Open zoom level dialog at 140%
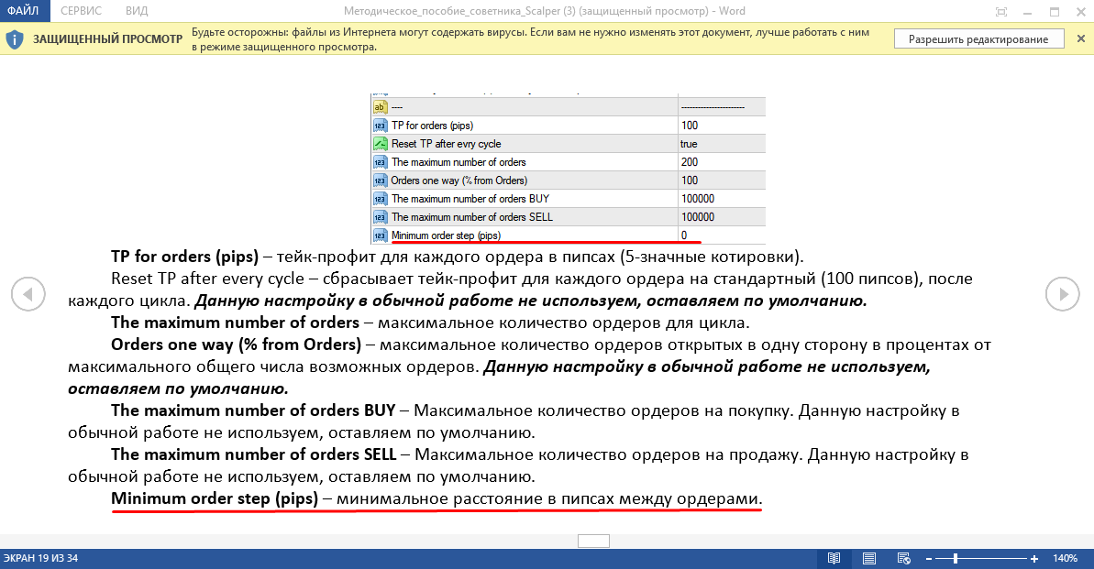1094x569 pixels. click(1066, 558)
